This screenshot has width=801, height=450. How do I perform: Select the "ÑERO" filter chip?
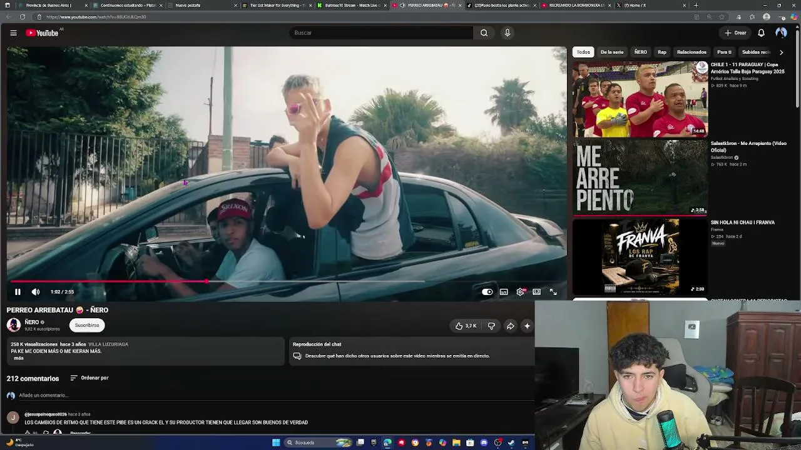coord(640,52)
